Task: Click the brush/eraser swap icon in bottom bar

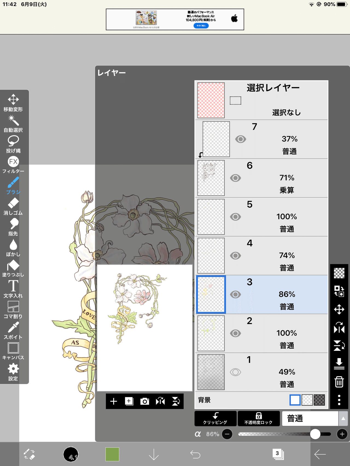Action: pyautogui.click(x=29, y=454)
